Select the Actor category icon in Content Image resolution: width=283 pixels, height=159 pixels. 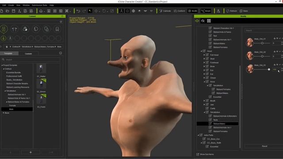(4, 29)
